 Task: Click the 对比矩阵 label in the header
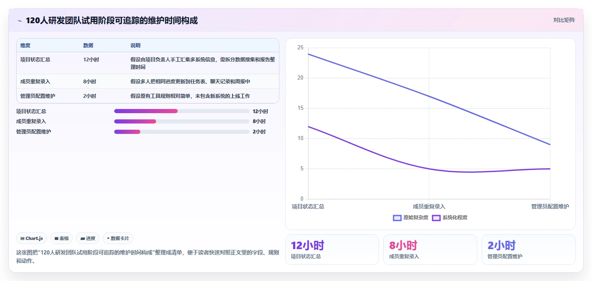(564, 20)
